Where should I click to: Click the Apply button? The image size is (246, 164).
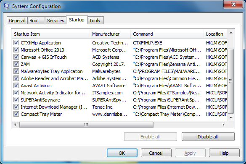pyautogui.click(x=190, y=153)
